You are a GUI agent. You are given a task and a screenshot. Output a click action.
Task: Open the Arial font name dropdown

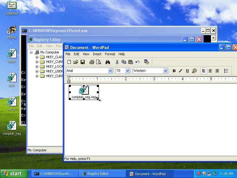tap(110, 71)
